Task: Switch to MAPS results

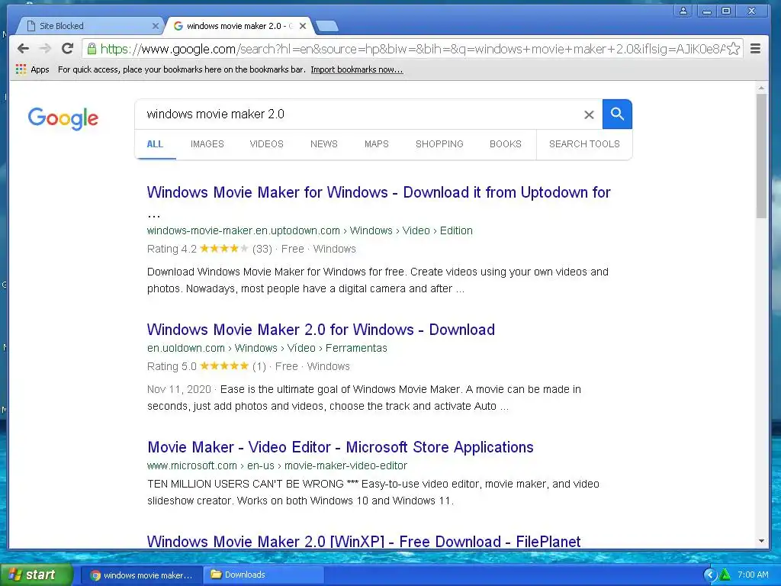Action: click(x=377, y=144)
